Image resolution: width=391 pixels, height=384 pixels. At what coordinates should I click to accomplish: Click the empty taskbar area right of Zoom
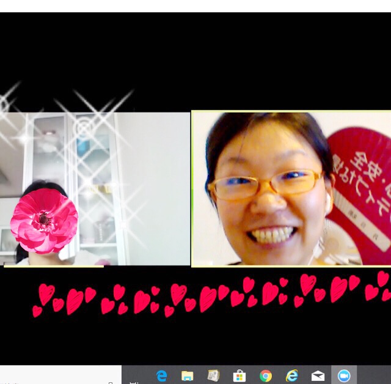(x=374, y=375)
